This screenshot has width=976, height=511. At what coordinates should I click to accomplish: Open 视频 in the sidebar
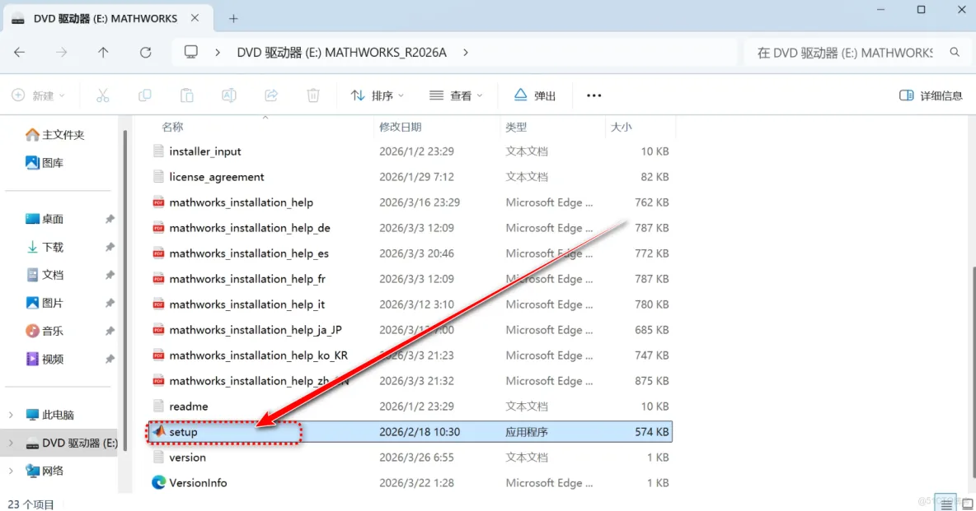tap(45, 359)
